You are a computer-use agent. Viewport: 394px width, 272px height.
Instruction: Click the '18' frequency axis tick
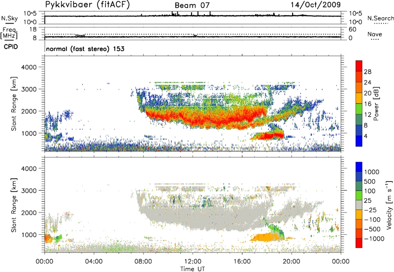[x=33, y=29]
